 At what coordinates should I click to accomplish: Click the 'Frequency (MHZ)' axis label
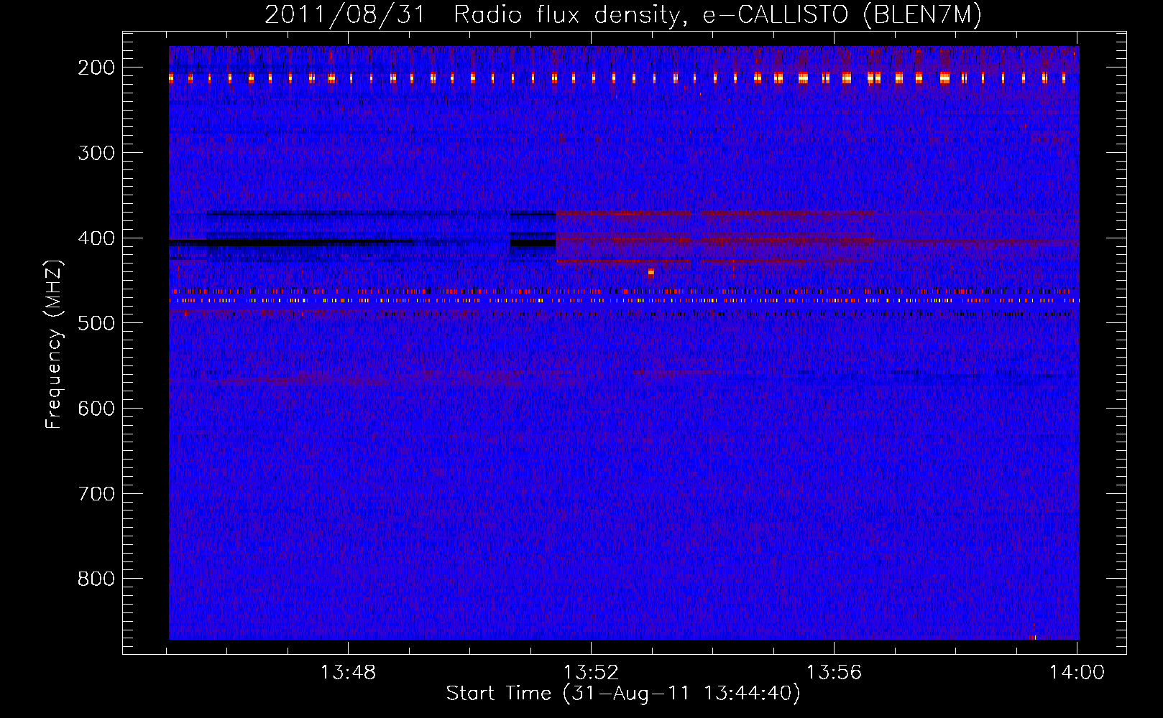click(53, 345)
